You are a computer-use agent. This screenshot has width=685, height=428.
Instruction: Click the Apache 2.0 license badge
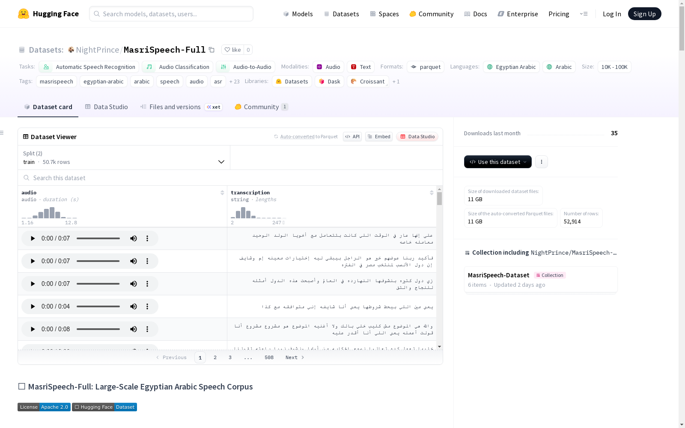point(44,407)
